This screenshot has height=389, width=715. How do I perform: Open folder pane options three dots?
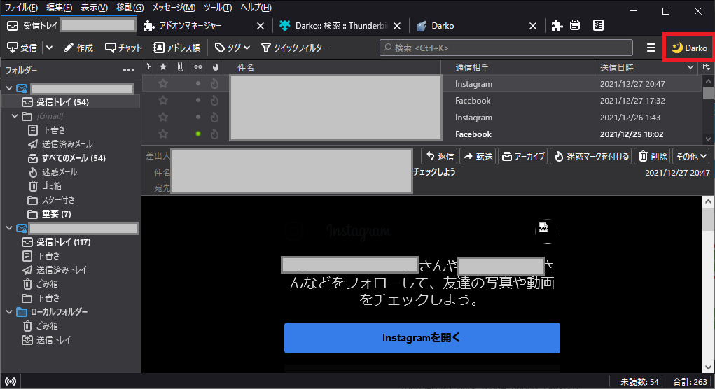tap(129, 70)
